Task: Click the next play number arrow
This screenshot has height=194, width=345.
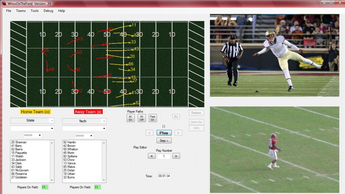Action: coord(176,156)
